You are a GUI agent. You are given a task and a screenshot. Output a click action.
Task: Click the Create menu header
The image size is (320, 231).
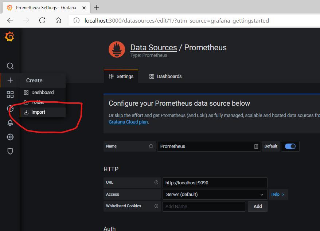(43, 81)
